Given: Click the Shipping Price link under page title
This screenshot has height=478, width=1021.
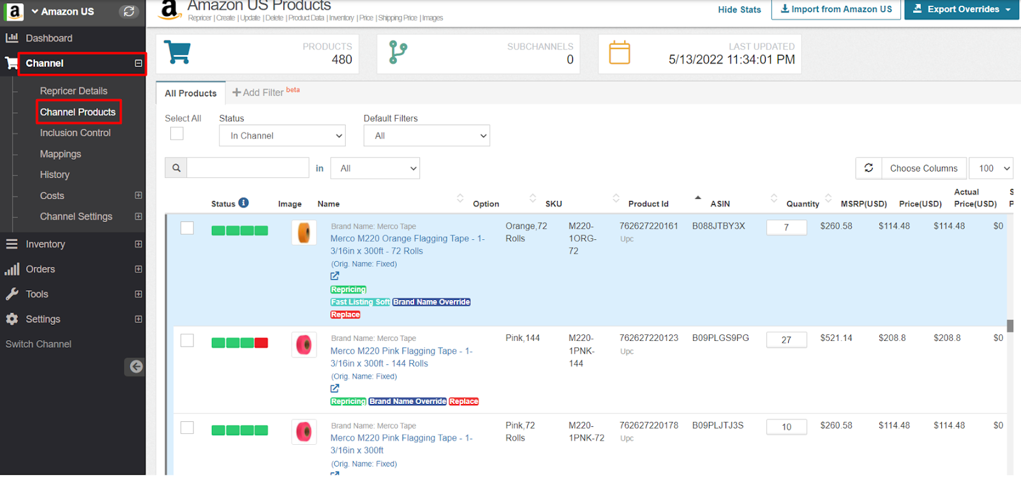Looking at the screenshot, I should tap(398, 18).
